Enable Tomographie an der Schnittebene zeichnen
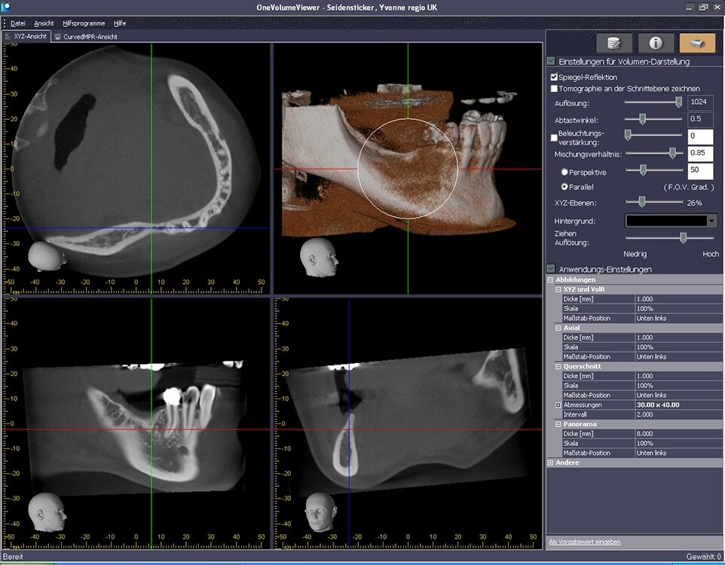 click(x=553, y=89)
